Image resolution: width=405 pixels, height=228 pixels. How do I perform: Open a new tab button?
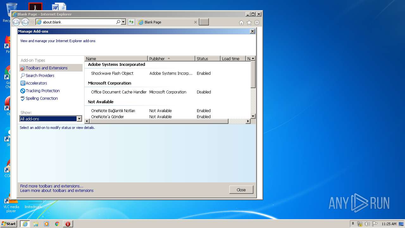pyautogui.click(x=204, y=22)
